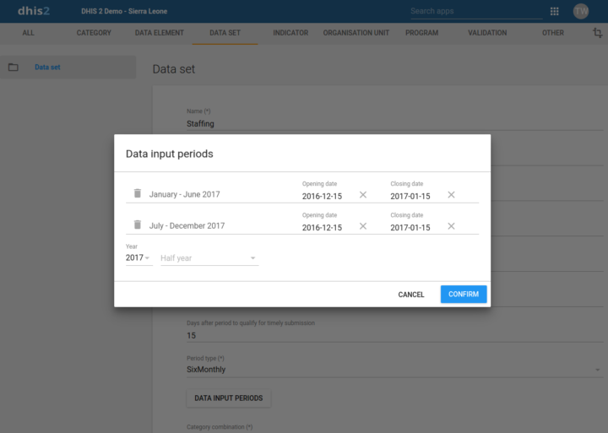Image resolution: width=608 pixels, height=433 pixels.
Task: Switch to the ORGANISATION UNIT tab
Action: [x=356, y=33]
